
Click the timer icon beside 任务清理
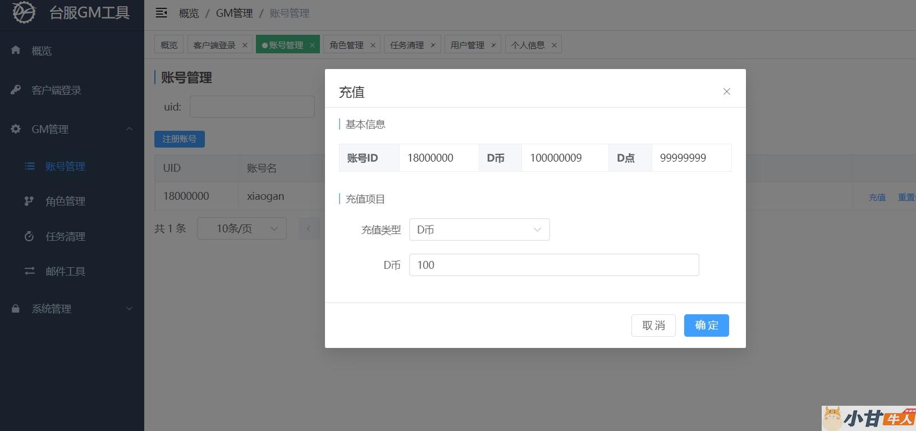[x=29, y=236]
